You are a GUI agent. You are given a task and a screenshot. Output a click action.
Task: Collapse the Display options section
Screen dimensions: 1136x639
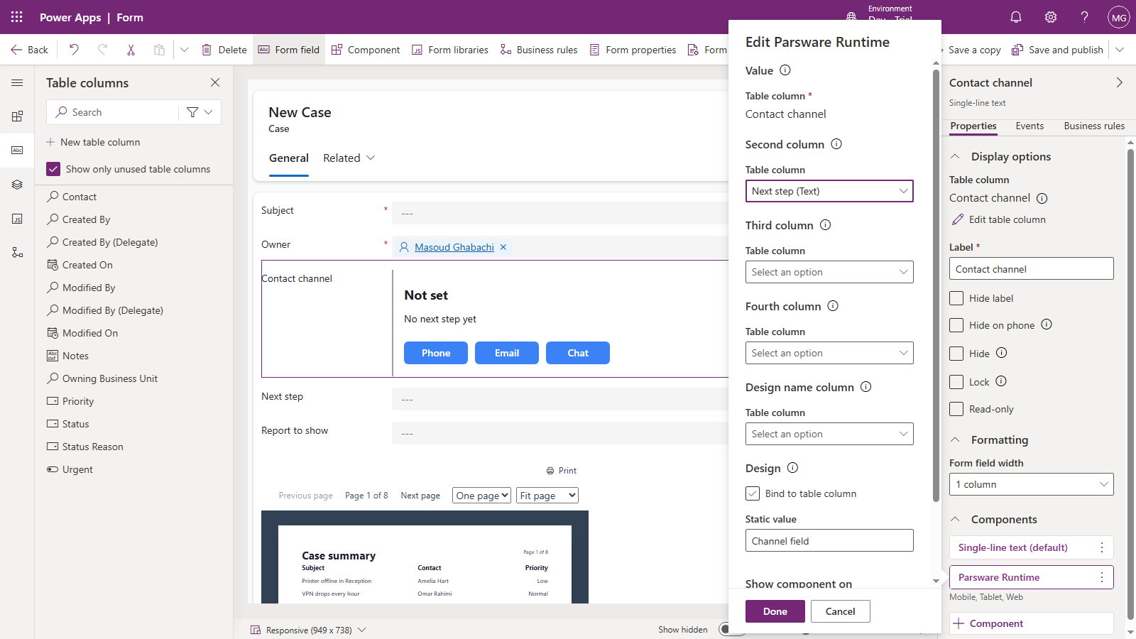point(956,157)
